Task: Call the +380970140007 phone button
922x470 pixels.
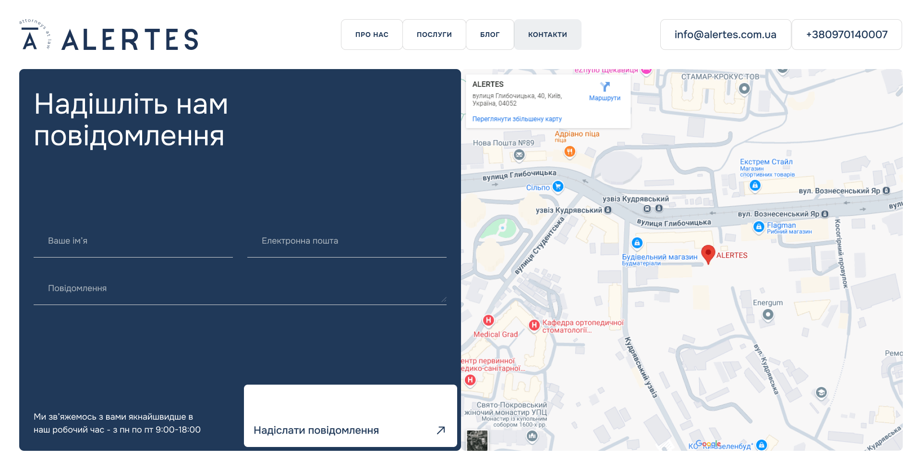Action: (847, 35)
